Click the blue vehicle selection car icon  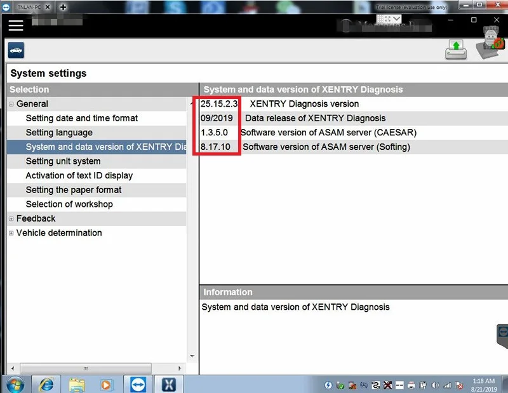point(16,50)
